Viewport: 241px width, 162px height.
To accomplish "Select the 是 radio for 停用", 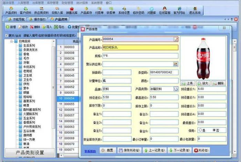I will pyautogui.click(x=200, y=130).
